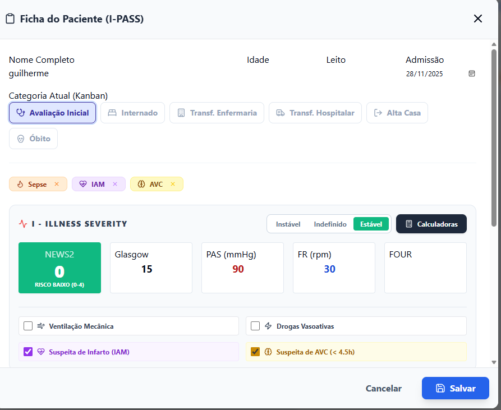Image resolution: width=501 pixels, height=410 pixels.
Task: Remove the Sepse tag with its x
Action: click(56, 184)
